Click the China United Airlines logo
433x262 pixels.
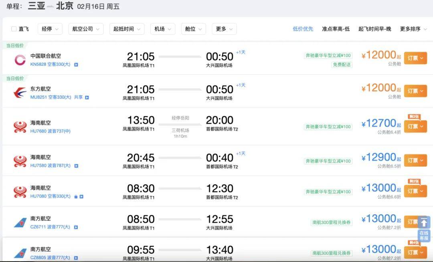20,60
